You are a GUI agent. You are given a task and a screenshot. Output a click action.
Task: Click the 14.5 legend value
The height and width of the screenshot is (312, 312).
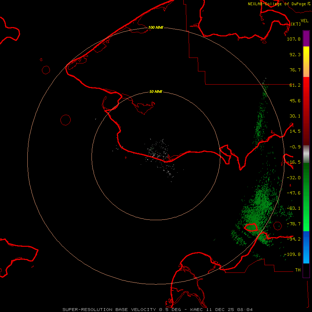coord(295,131)
